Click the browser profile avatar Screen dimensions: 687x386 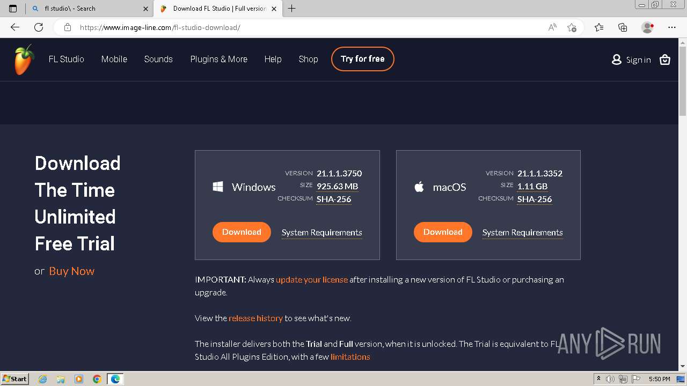647,27
